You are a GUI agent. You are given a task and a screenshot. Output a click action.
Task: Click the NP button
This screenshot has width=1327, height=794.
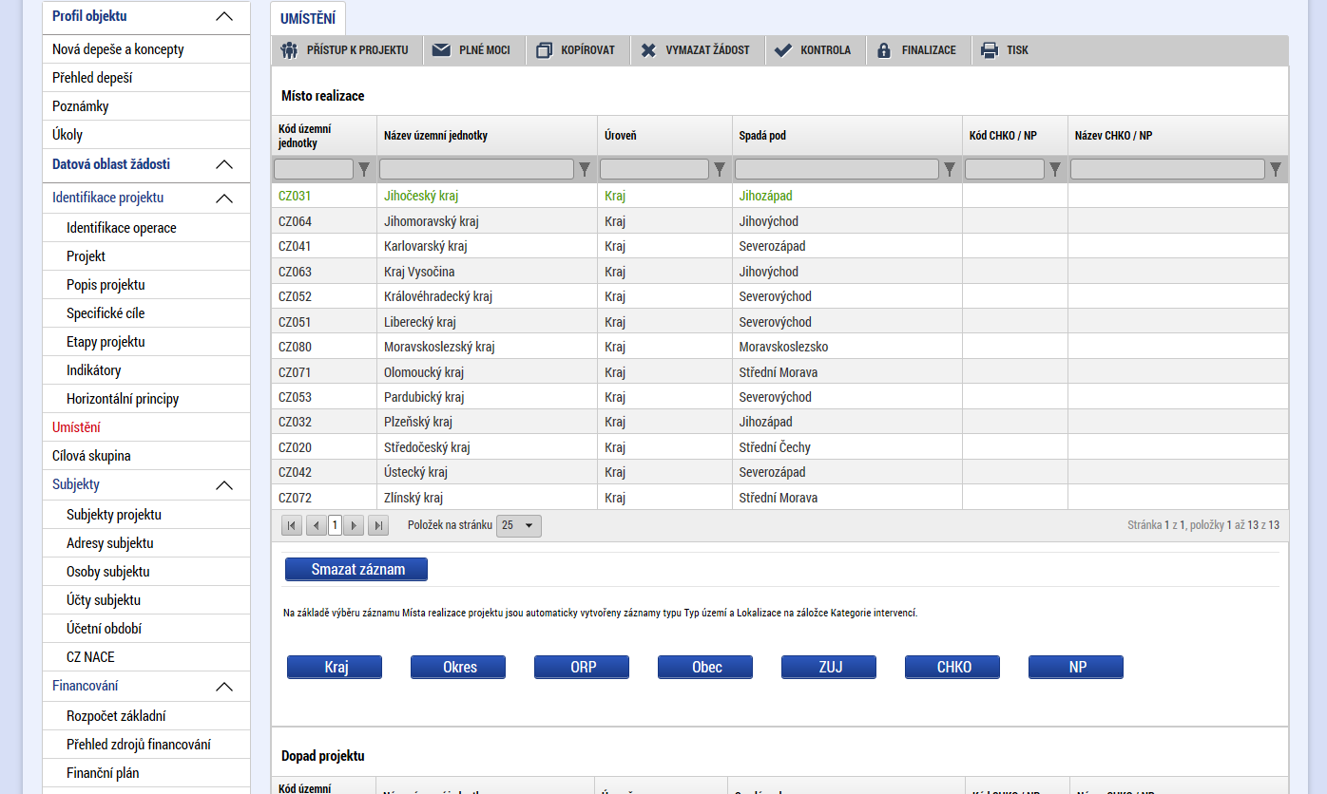point(1076,668)
